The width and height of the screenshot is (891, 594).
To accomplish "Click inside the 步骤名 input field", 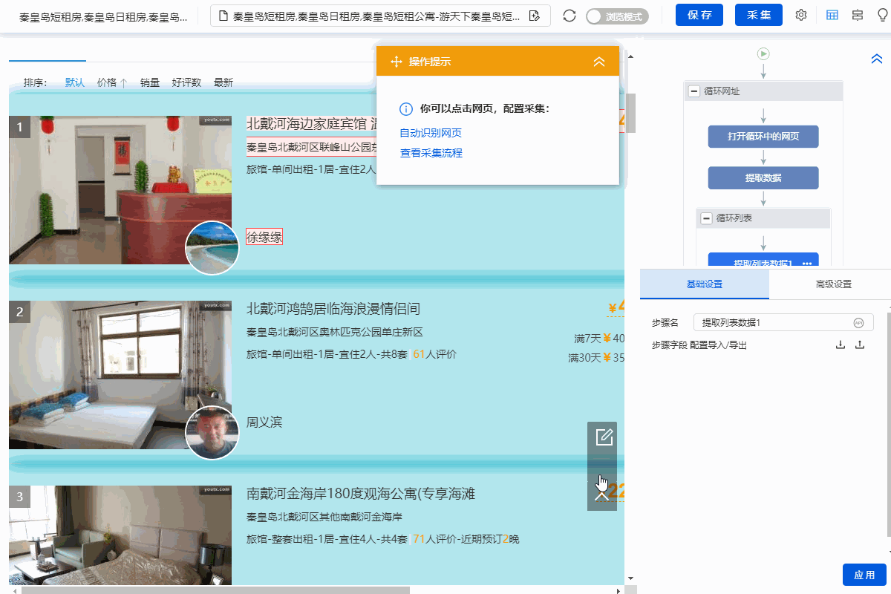I will (783, 322).
